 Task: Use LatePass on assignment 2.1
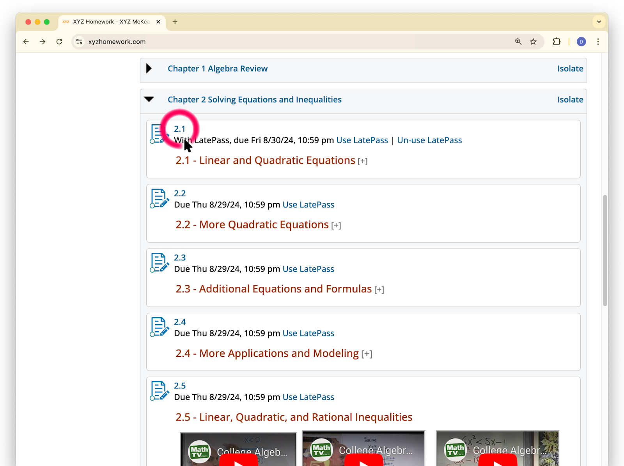click(x=362, y=140)
